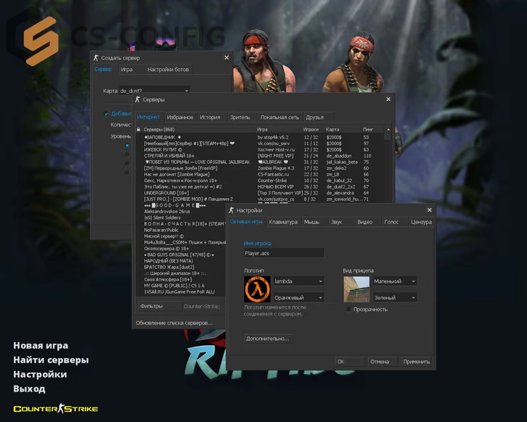Open the lambda logo dropdown
Screen dimensions: 527x422
click(299, 281)
